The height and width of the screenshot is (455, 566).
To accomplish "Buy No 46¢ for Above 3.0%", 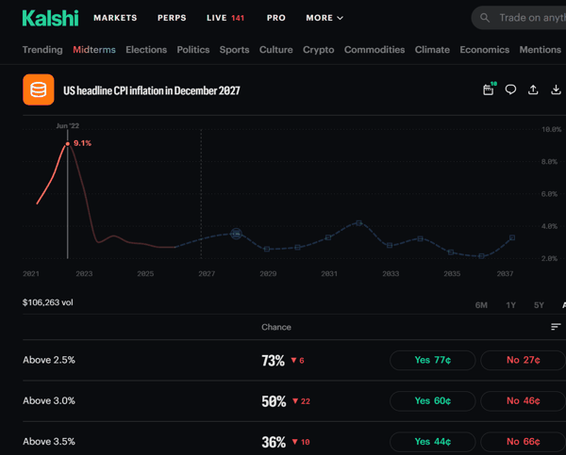I will (x=523, y=400).
